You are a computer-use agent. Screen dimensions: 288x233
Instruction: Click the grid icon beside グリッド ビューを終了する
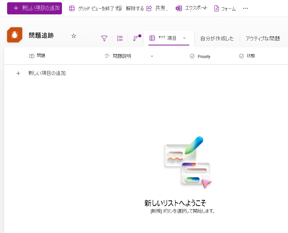pos(72,8)
